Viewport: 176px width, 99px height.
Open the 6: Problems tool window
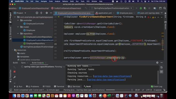point(32,87)
